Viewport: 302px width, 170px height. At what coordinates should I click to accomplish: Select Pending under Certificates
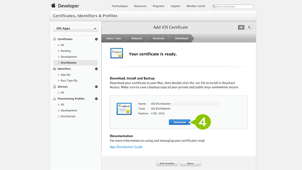coord(66,51)
